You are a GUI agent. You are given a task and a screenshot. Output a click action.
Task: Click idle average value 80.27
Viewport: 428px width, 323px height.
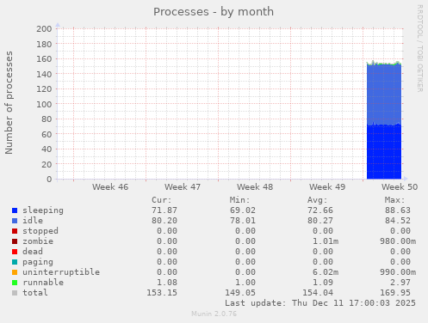click(x=320, y=221)
